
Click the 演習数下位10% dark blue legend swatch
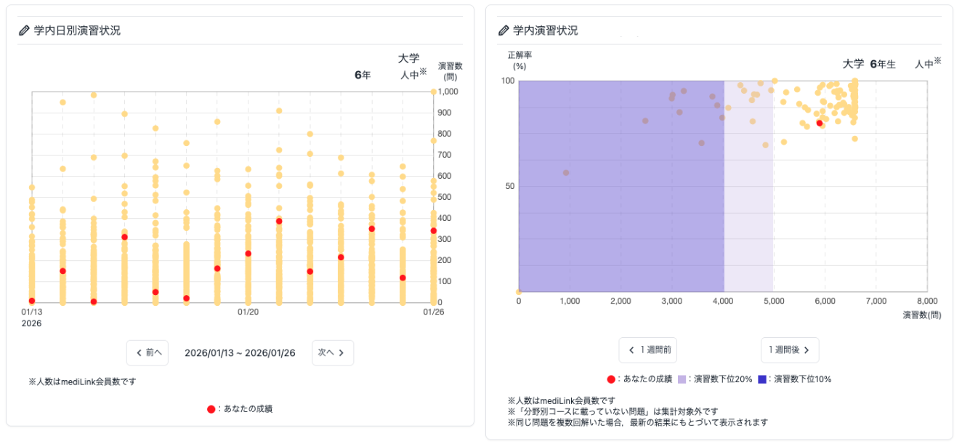point(761,379)
